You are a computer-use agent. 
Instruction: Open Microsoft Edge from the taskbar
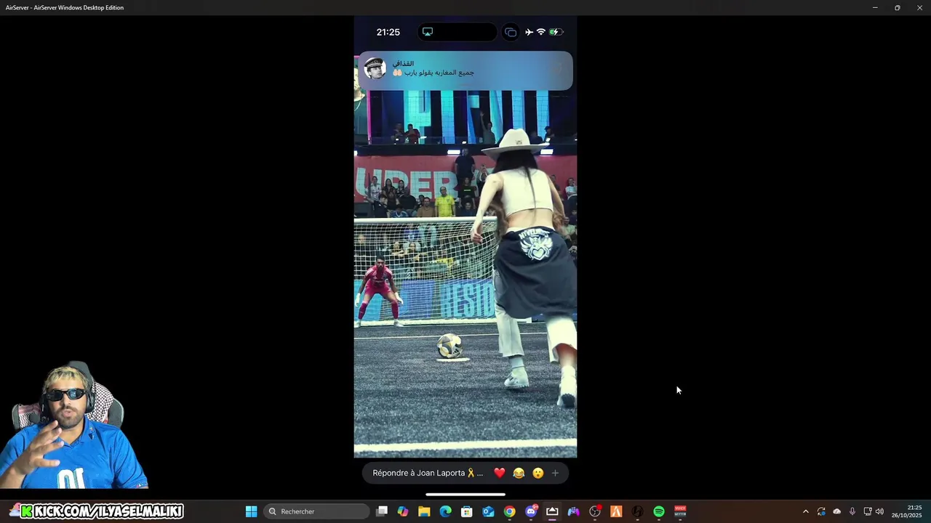pyautogui.click(x=445, y=511)
